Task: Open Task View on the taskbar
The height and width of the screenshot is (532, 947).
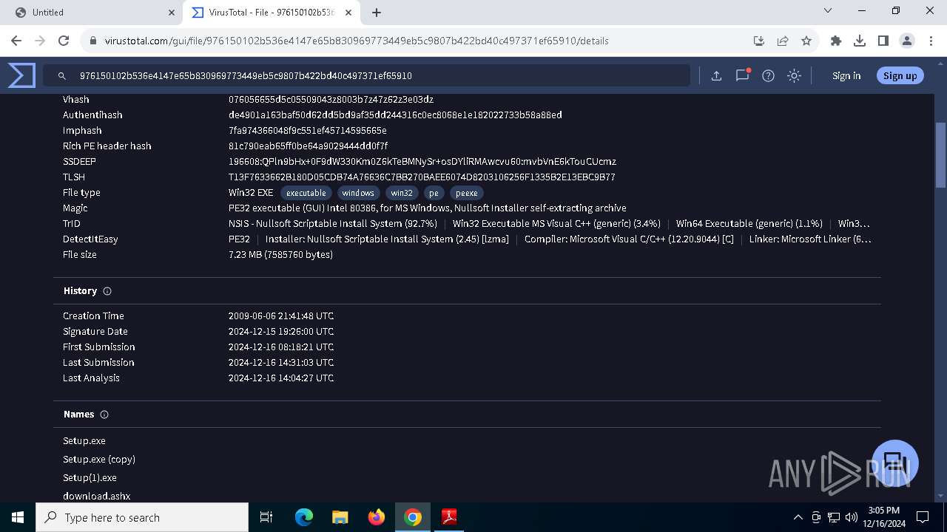Action: point(266,517)
